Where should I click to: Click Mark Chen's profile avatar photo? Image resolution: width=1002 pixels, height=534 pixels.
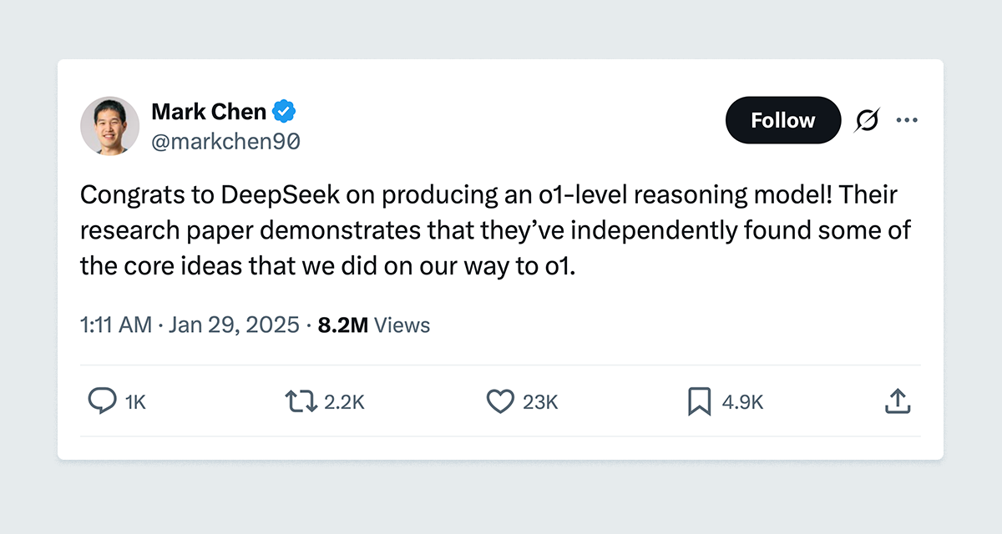[x=109, y=126]
